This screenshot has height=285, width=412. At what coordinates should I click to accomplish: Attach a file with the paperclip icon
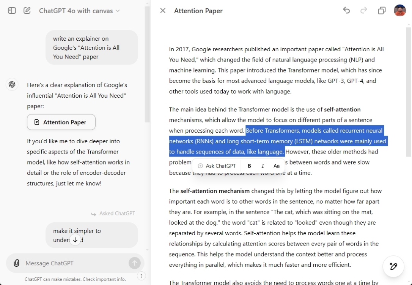tap(16, 263)
